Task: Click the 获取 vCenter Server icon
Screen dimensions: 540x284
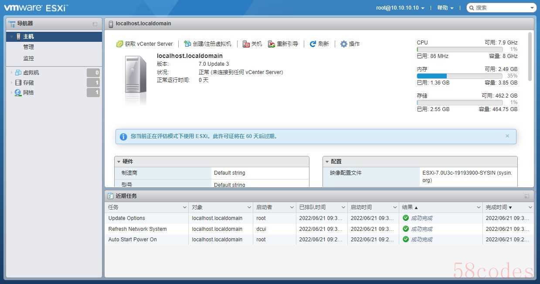Action: [120, 44]
